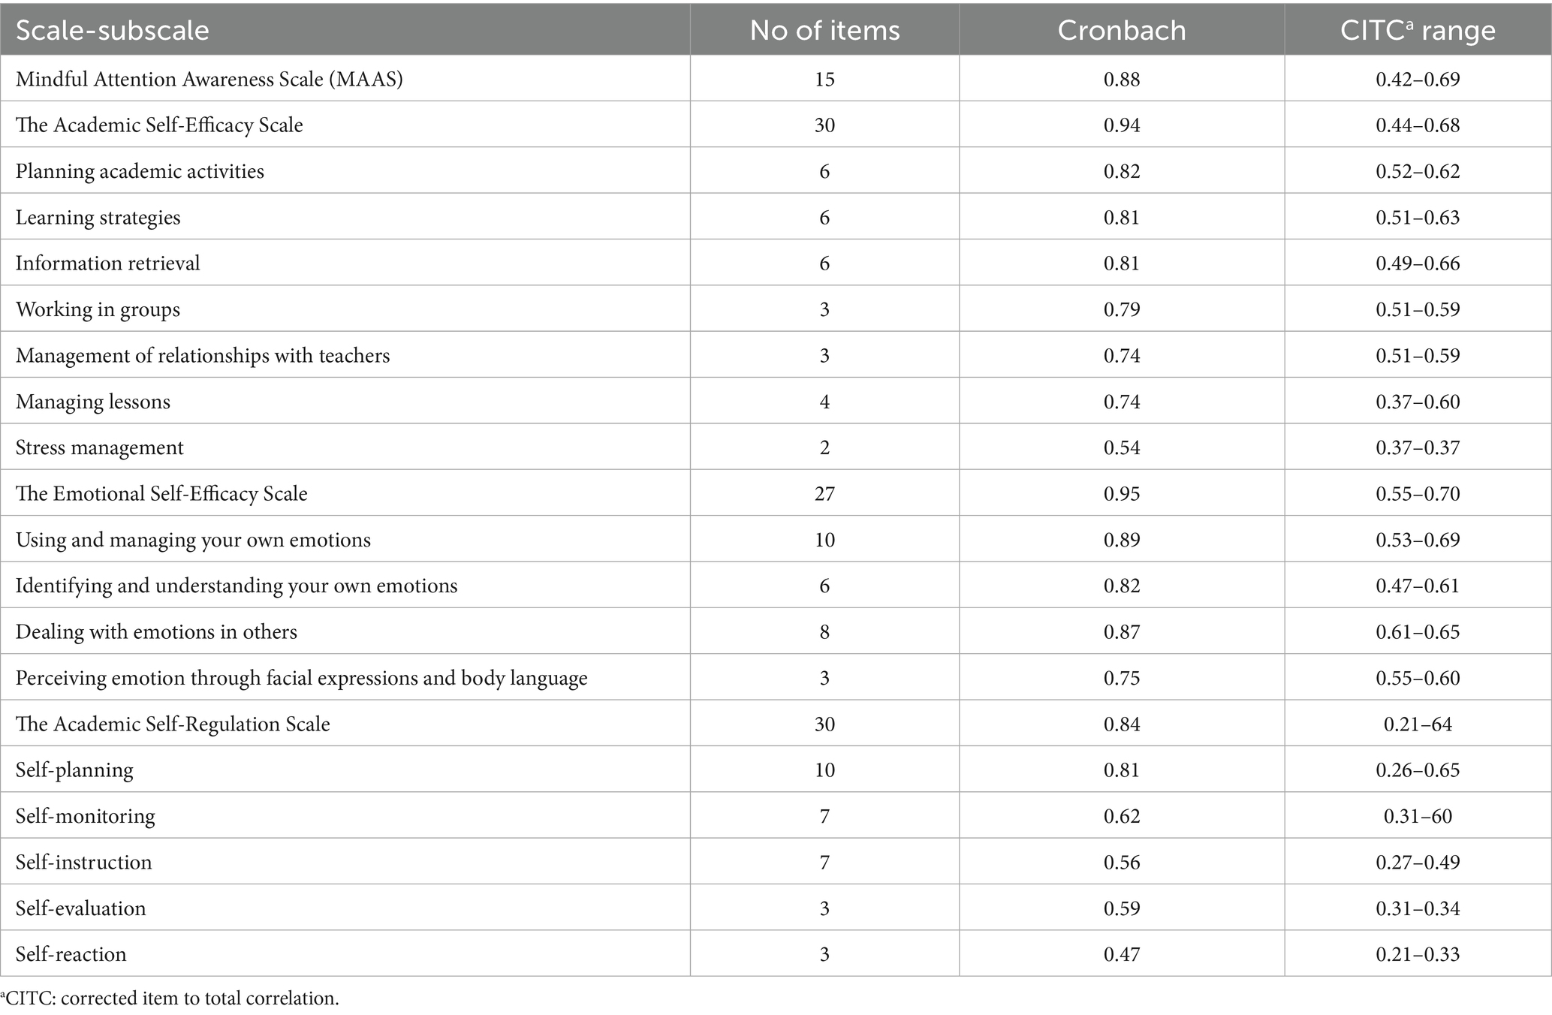
Task: Click The Academic Self-Regulation Scale label
Action: [173, 724]
